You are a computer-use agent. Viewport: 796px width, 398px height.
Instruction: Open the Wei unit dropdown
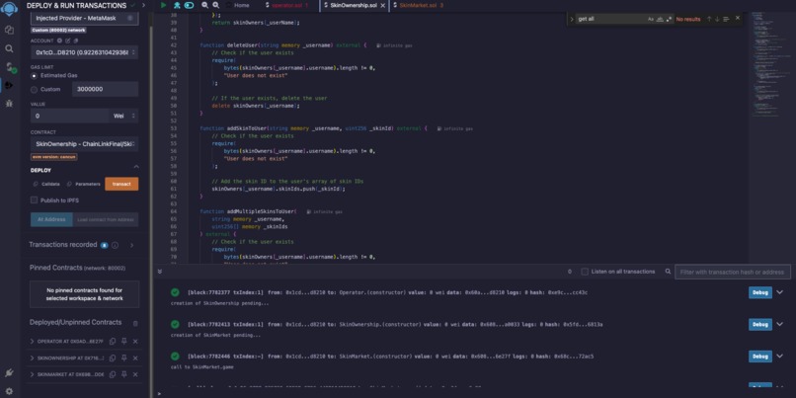click(123, 116)
